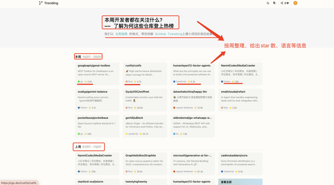Open snailyp/gemini-balance repository title

tap(92, 92)
